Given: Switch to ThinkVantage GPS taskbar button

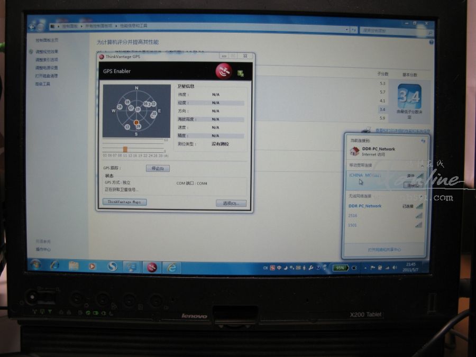Looking at the screenshot, I should coord(151,268).
